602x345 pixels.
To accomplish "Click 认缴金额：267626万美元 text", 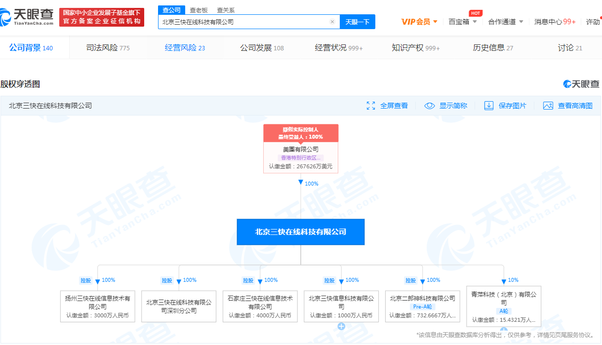I will 301,166.
